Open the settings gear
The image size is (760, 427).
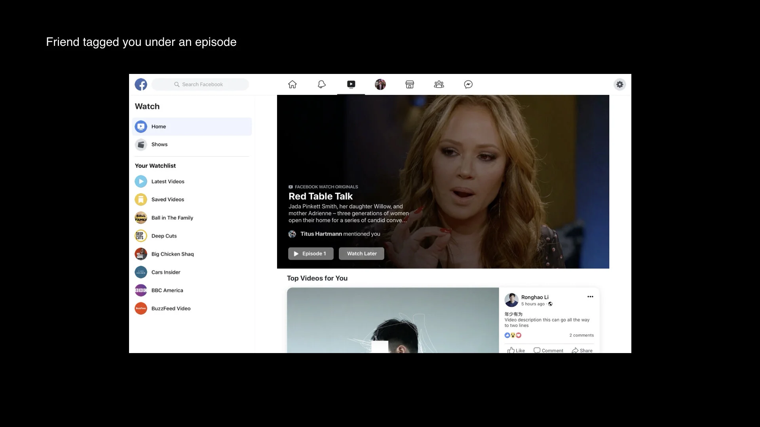click(x=620, y=84)
